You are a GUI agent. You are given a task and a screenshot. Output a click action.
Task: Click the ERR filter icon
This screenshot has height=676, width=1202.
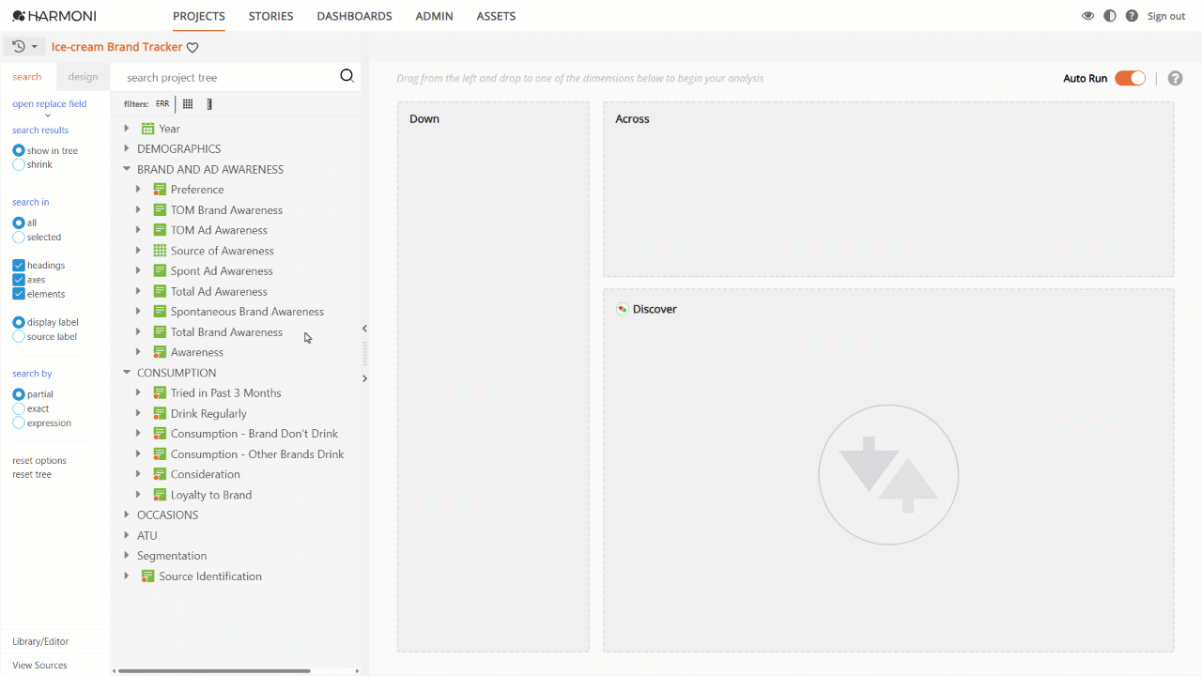point(162,104)
